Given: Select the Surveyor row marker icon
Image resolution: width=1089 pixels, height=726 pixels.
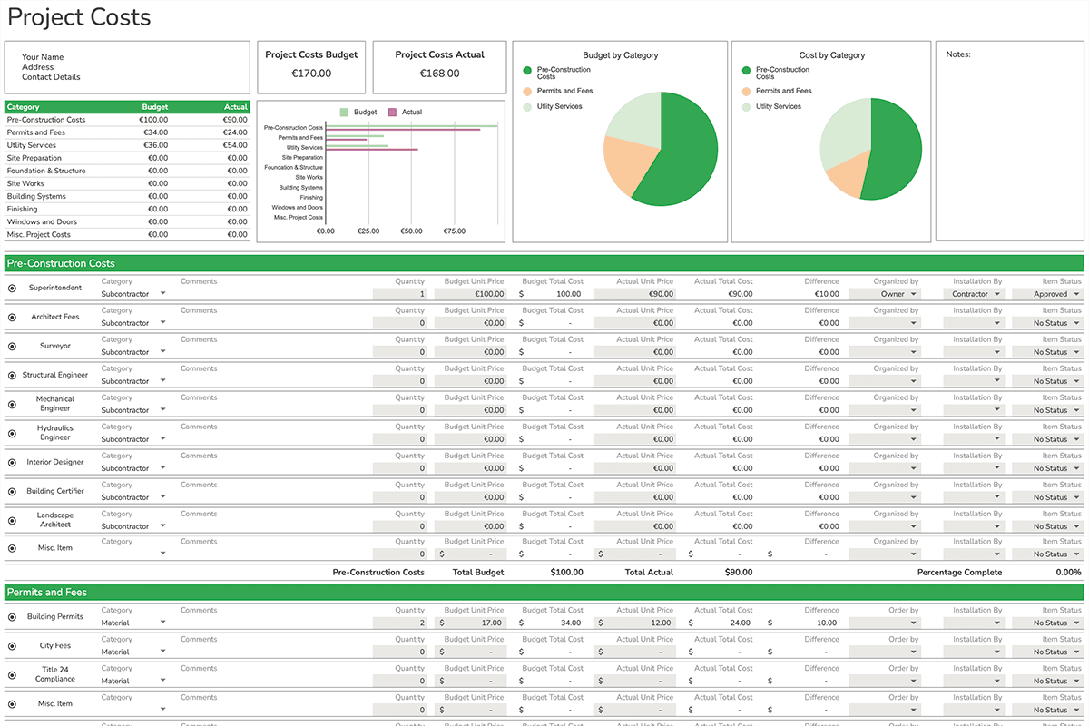Looking at the screenshot, I should [x=12, y=346].
